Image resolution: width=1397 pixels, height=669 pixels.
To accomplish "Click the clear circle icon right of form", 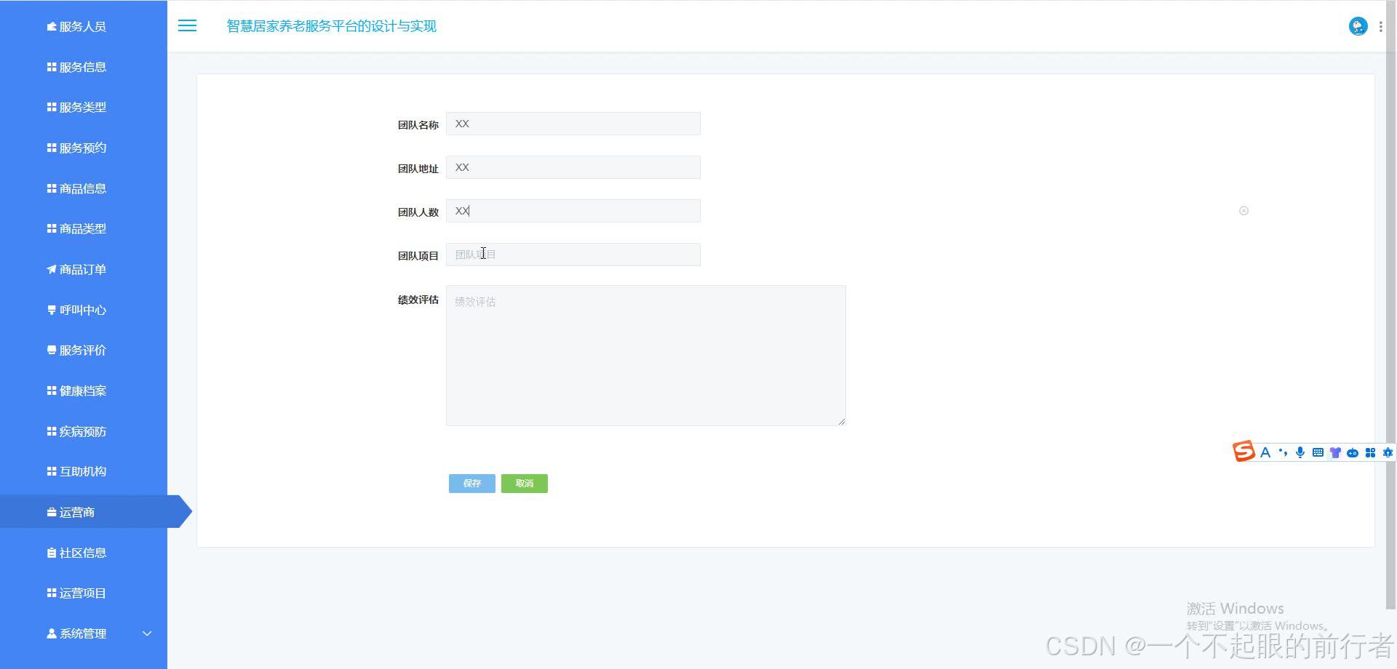I will [1243, 211].
